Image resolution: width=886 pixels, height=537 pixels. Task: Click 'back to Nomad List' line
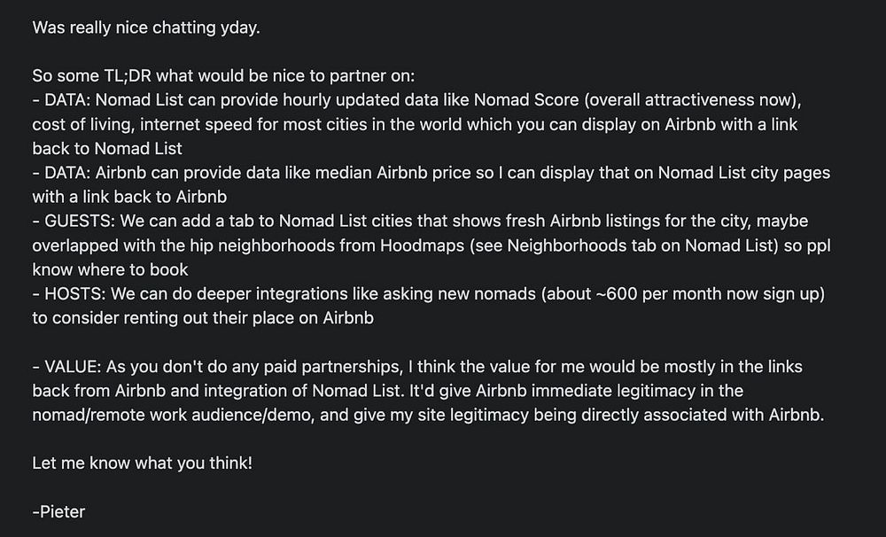click(107, 148)
